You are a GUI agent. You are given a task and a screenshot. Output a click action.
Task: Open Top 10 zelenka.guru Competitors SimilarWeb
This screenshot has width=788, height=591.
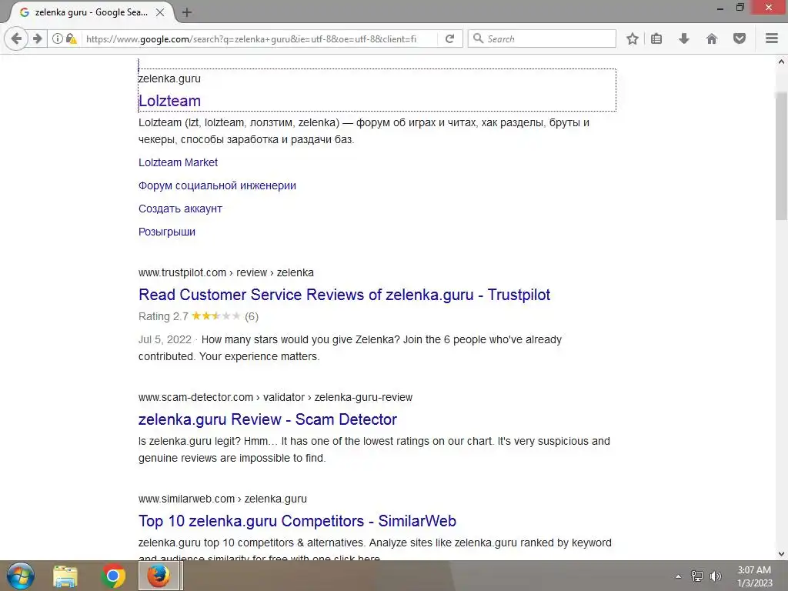pos(297,521)
